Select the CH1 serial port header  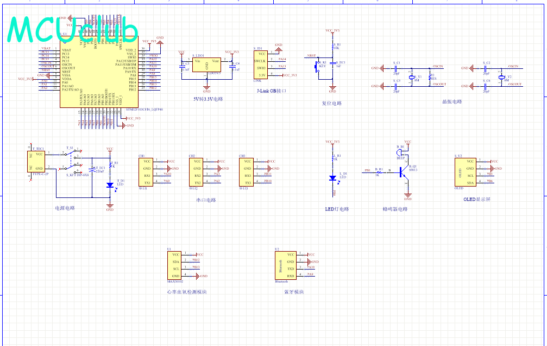click(x=146, y=172)
